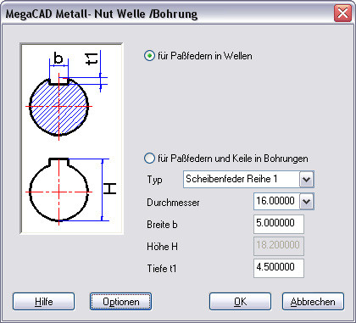Click the 'Breite b' label
The width and height of the screenshot is (356, 323).
tap(162, 225)
